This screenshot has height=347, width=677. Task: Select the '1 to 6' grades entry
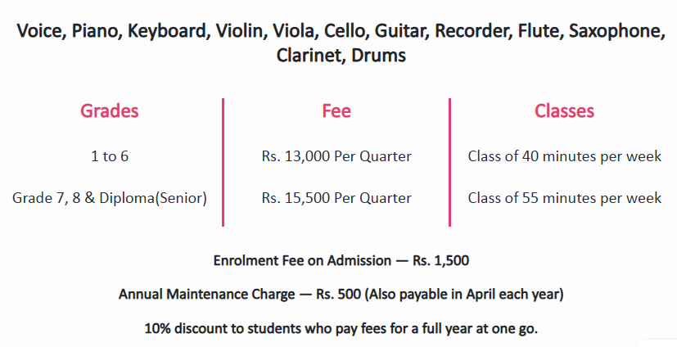coord(110,156)
